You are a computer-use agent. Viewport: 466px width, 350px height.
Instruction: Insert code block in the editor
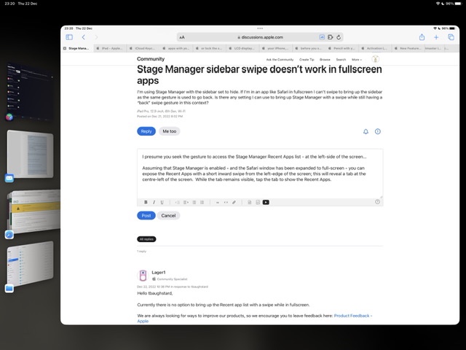[226, 202]
